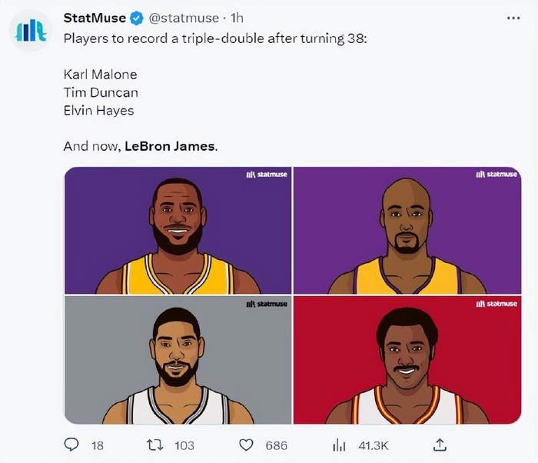Open the top-left purple player image

pos(178,230)
